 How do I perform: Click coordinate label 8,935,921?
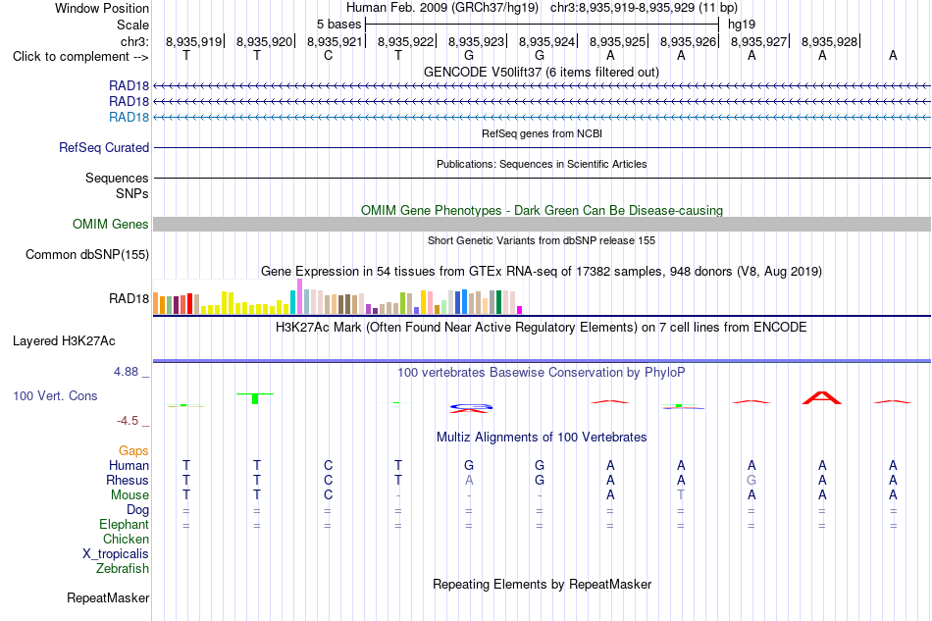(x=335, y=41)
